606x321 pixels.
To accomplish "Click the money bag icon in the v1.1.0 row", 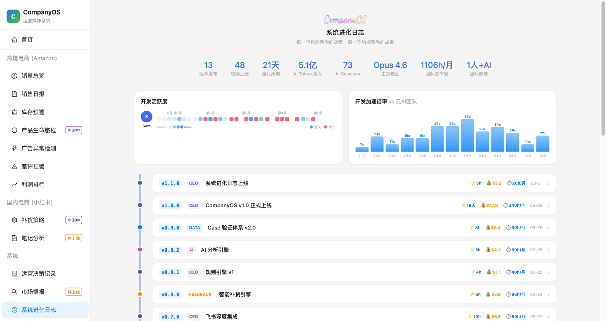I will tap(489, 183).
